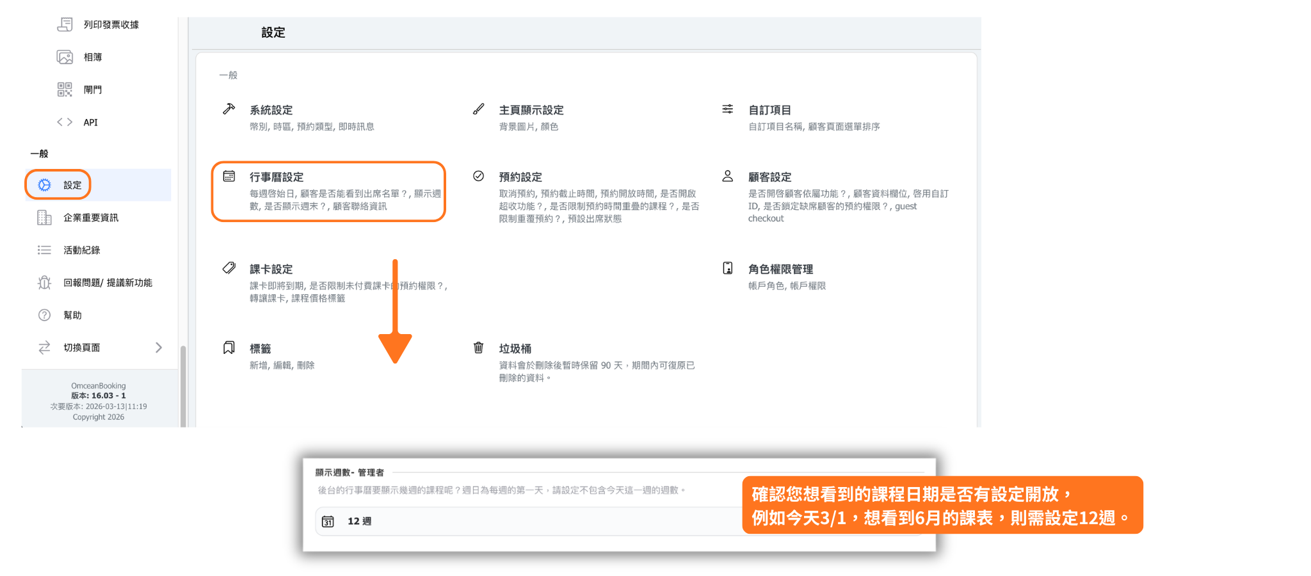This screenshot has width=1311, height=576.
Task: Click the 閘門 QR code icon
Action: (x=65, y=90)
